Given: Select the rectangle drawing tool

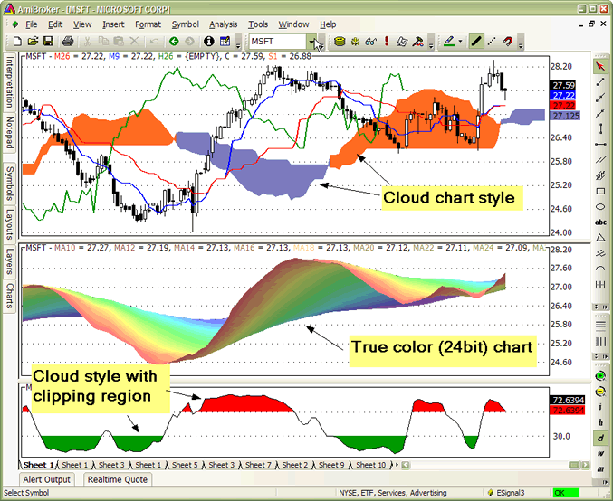Looking at the screenshot, I should click(600, 191).
